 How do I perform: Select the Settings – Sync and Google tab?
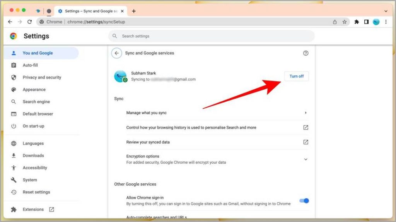click(90, 11)
